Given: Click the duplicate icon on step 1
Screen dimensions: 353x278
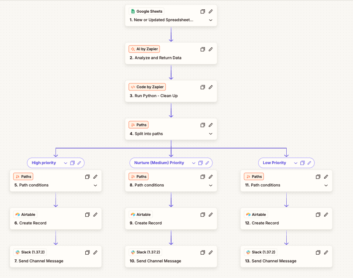Looking at the screenshot, I should (202, 11).
